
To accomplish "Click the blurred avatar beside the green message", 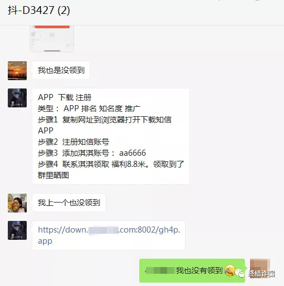I will pos(260,268).
